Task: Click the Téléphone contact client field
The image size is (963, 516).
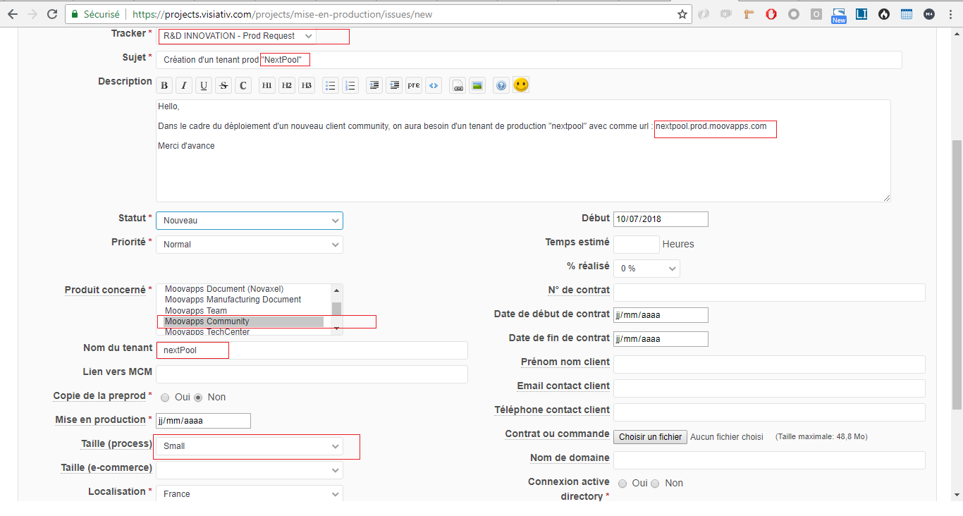Action: point(769,412)
